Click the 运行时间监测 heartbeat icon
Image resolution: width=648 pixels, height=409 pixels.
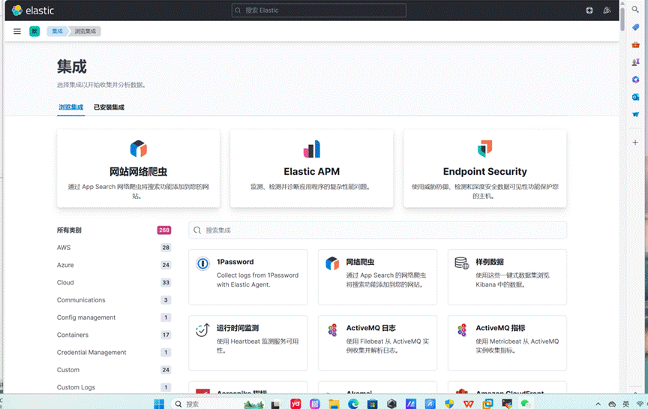202,329
